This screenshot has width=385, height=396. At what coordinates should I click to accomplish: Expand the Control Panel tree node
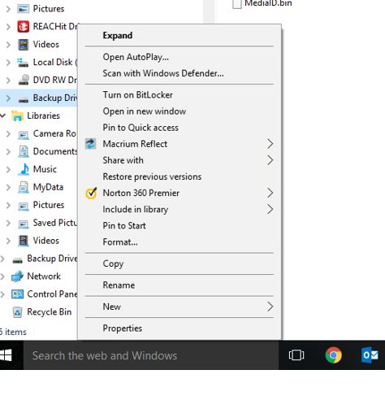[x=2, y=294]
